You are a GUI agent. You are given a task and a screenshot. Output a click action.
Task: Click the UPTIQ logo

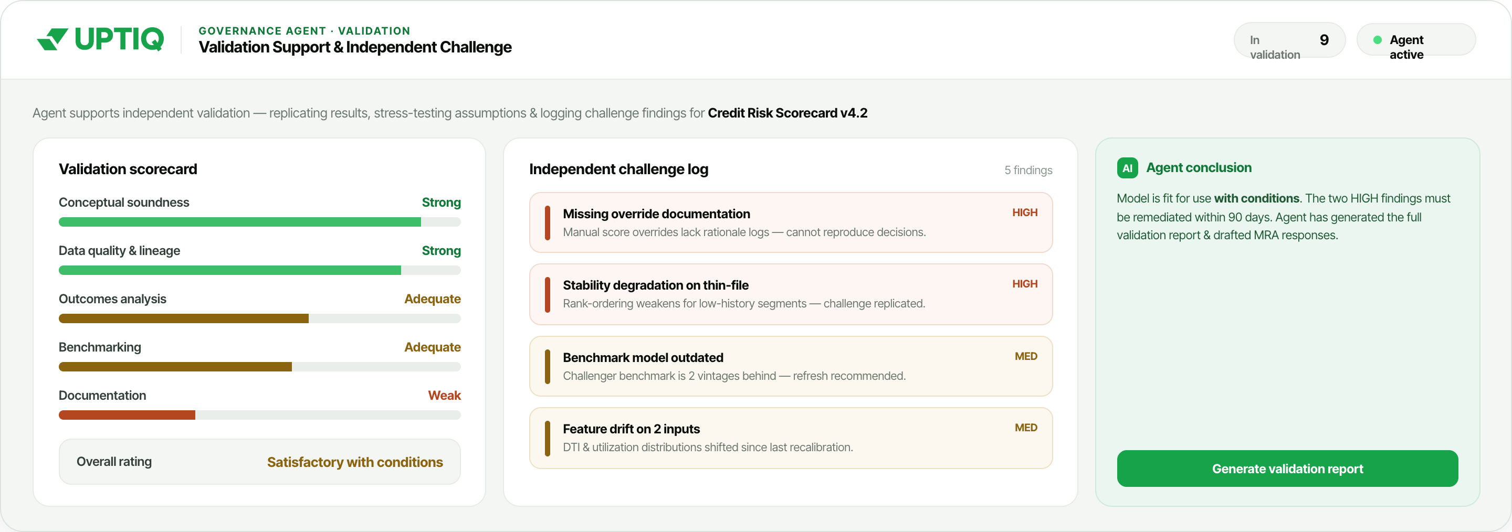[100, 39]
